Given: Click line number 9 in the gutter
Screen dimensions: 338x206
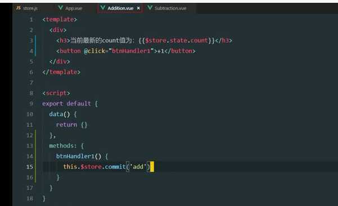Looking at the screenshot, I should (x=31, y=103).
